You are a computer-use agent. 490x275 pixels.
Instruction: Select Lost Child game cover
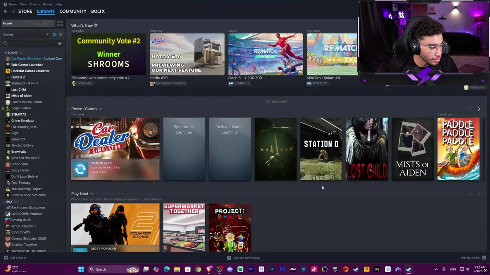pos(367,149)
